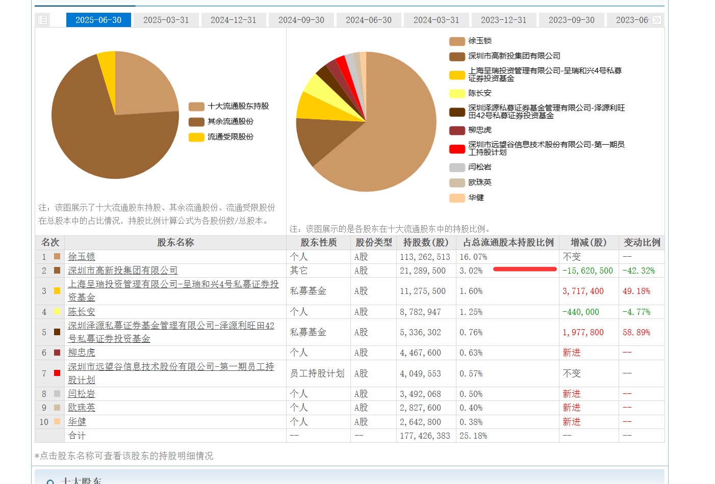
Task: Click the percentage 16.07%
Action: (473, 257)
